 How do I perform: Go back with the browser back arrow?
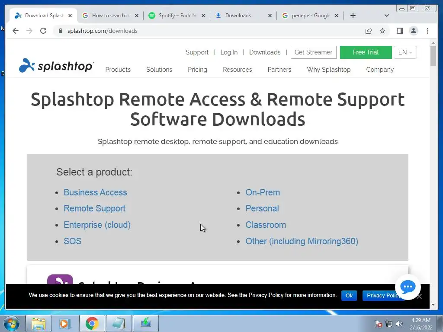[16, 31]
